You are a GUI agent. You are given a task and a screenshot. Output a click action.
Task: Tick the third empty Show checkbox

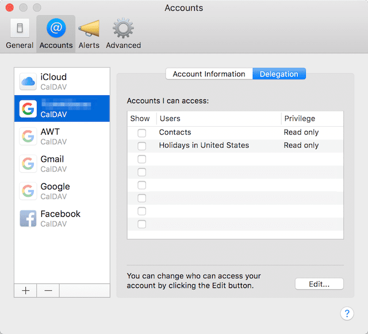[x=141, y=159]
